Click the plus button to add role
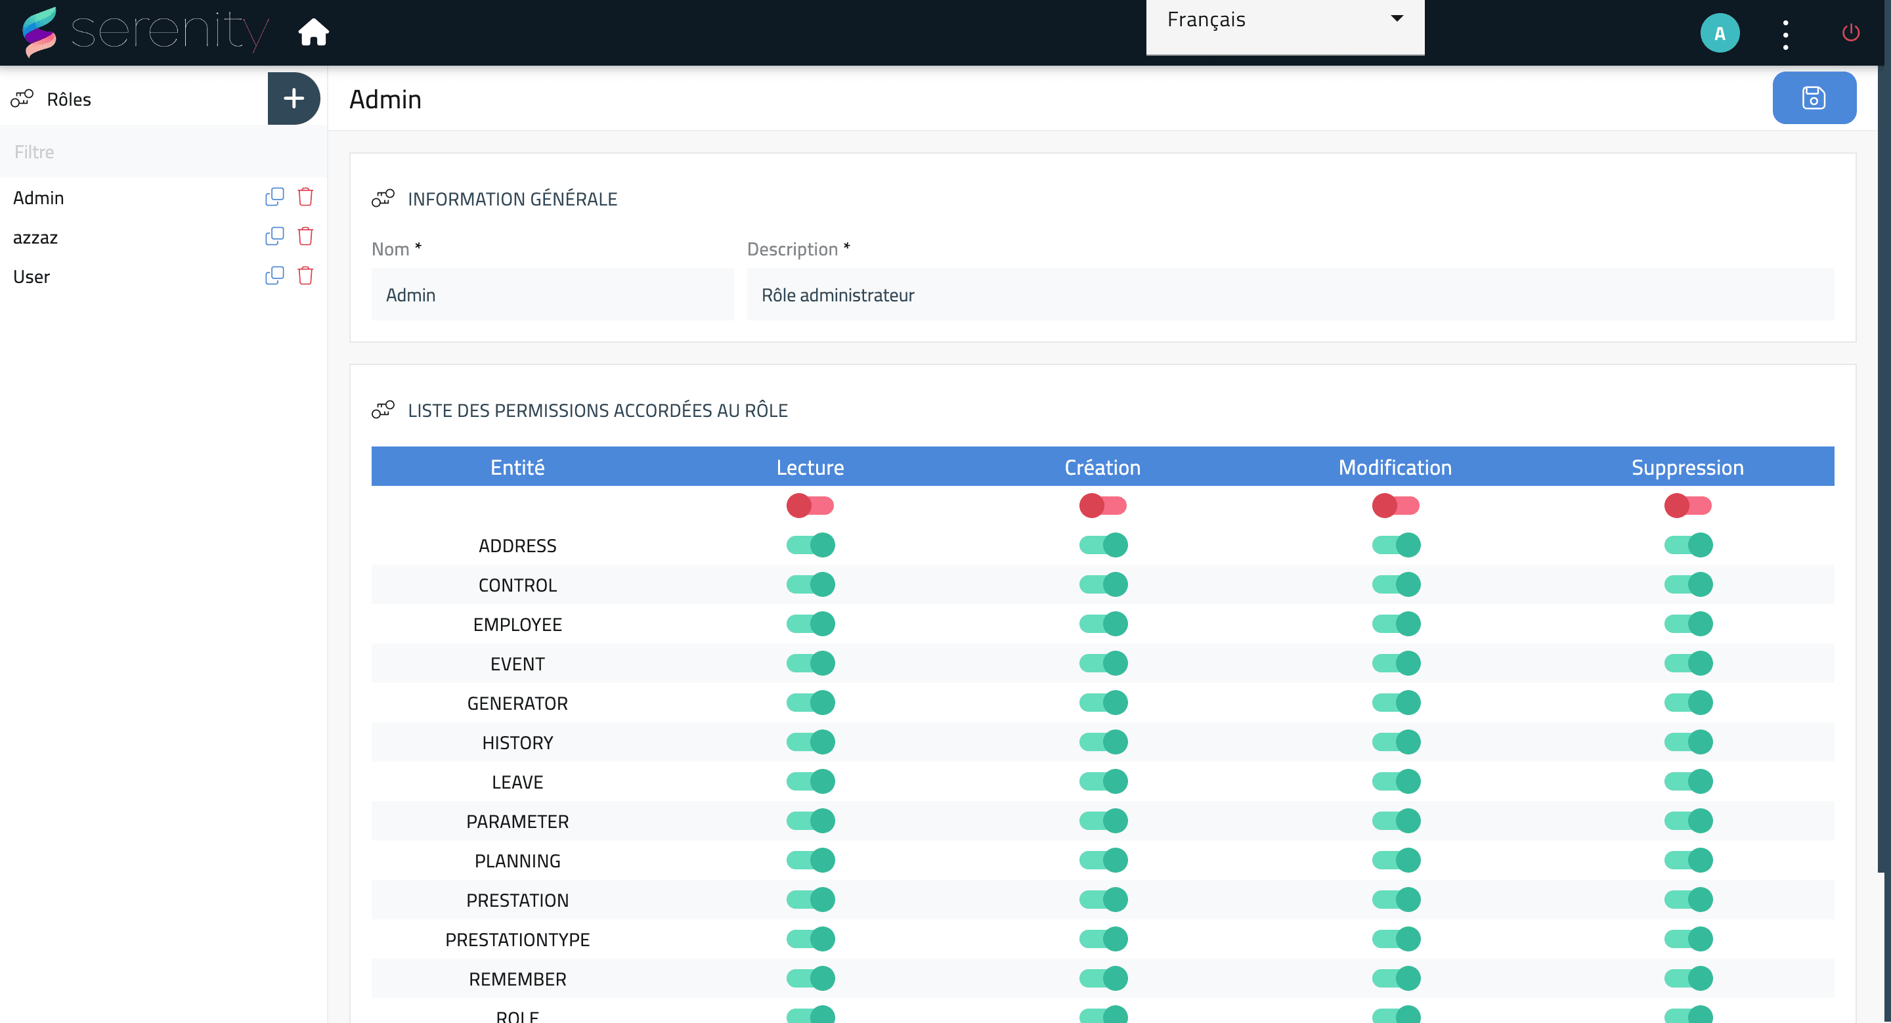Image resolution: width=1891 pixels, height=1023 pixels. click(x=293, y=98)
